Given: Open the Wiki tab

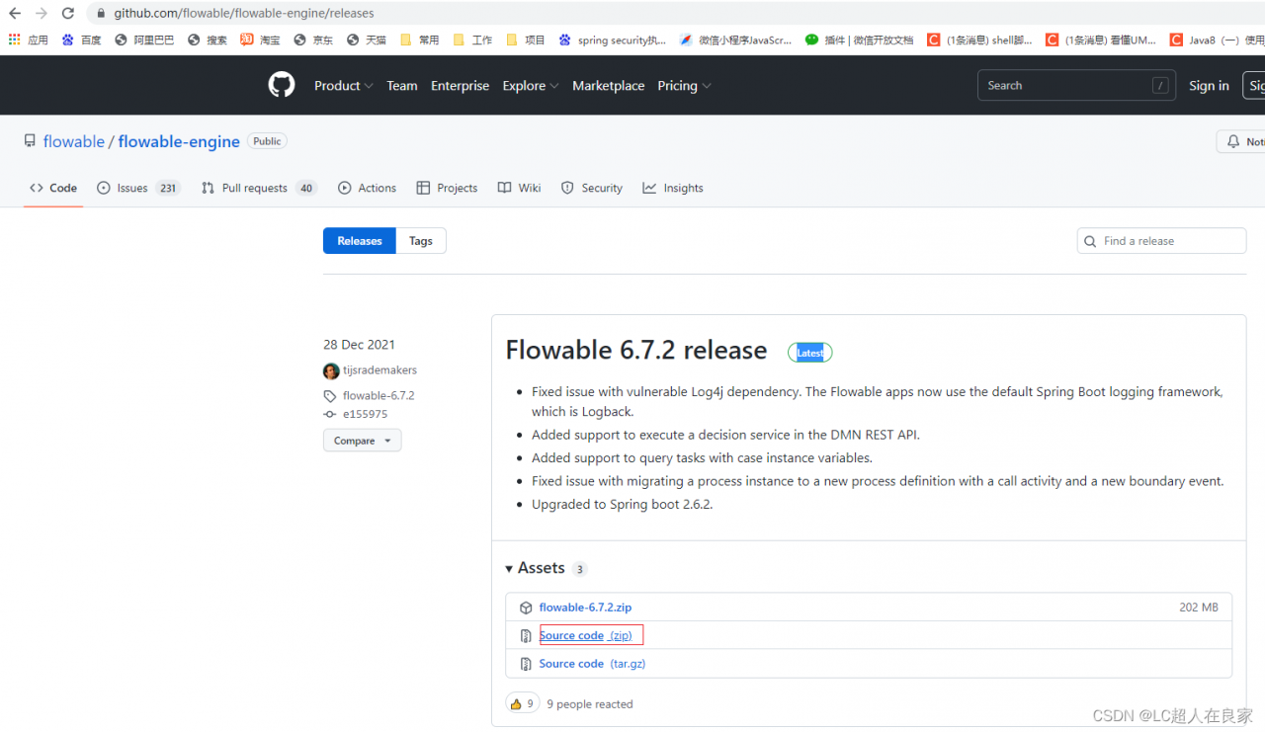Looking at the screenshot, I should click(520, 188).
